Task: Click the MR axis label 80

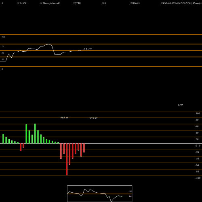Action: 197,120
